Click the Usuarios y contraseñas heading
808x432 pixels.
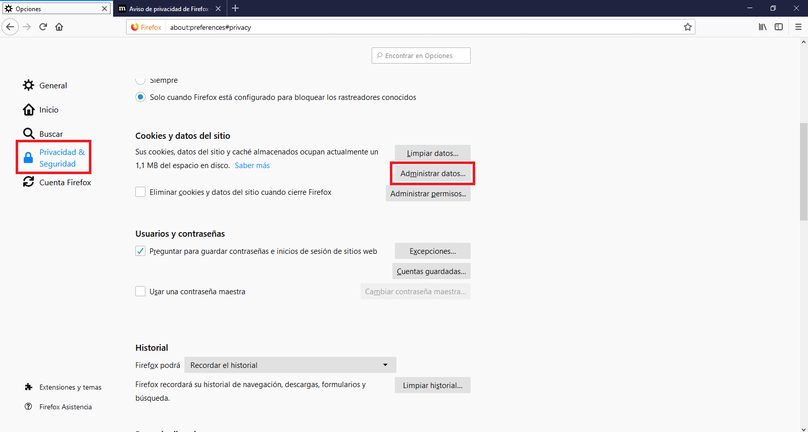pyautogui.click(x=180, y=234)
